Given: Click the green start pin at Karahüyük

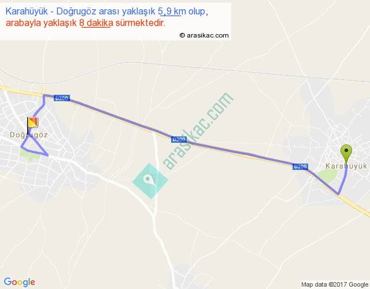Looking at the screenshot, I should (x=346, y=153).
